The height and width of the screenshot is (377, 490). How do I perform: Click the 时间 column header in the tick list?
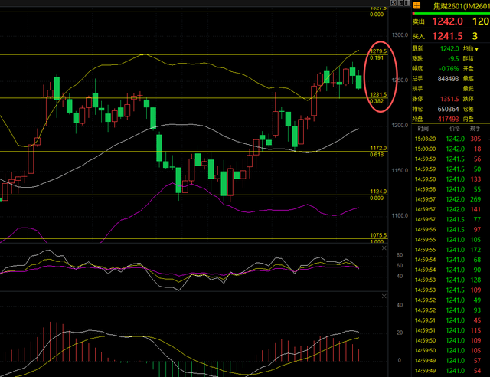coord(423,129)
